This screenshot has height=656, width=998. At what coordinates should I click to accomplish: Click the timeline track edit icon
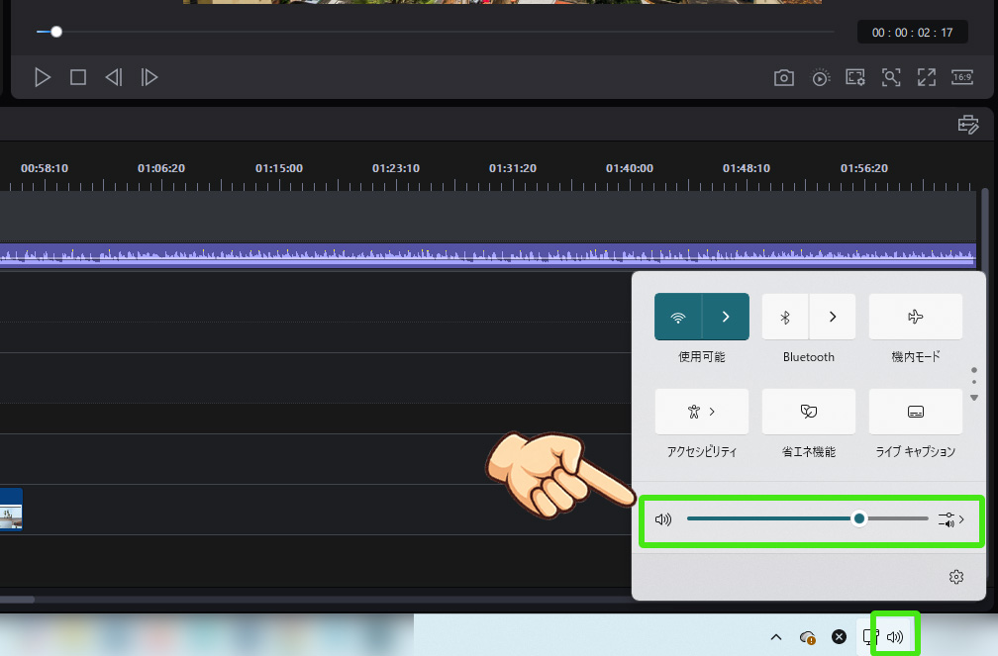pos(967,125)
